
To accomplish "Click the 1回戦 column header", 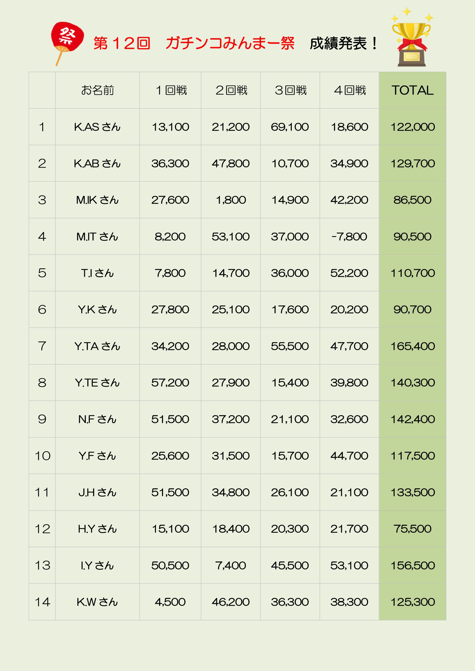I will point(170,90).
